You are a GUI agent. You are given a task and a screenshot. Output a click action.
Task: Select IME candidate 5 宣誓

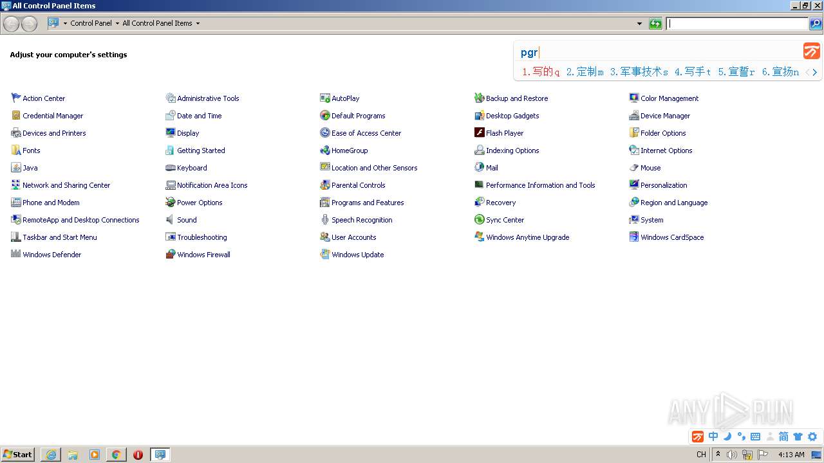pyautogui.click(x=736, y=72)
